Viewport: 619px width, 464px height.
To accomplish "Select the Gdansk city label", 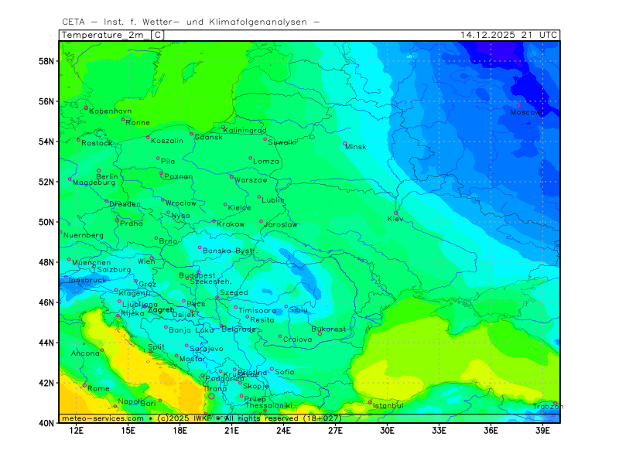I will [208, 137].
